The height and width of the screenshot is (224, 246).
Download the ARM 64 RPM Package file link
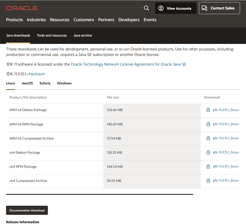(226, 124)
